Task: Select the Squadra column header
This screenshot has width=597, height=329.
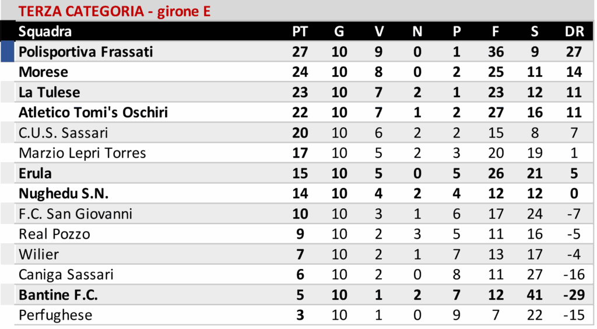Action: [45, 32]
